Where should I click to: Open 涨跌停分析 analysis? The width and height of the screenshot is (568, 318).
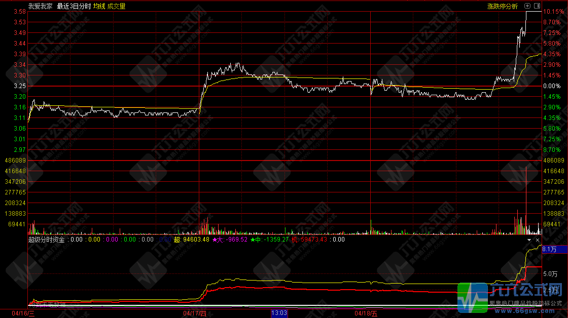pos(502,7)
